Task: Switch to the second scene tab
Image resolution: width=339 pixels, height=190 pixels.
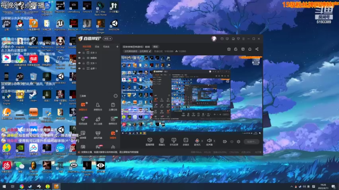Action: [x=97, y=46]
